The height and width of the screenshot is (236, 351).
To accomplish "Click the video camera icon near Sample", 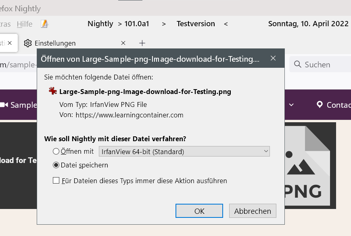I will click(4, 105).
